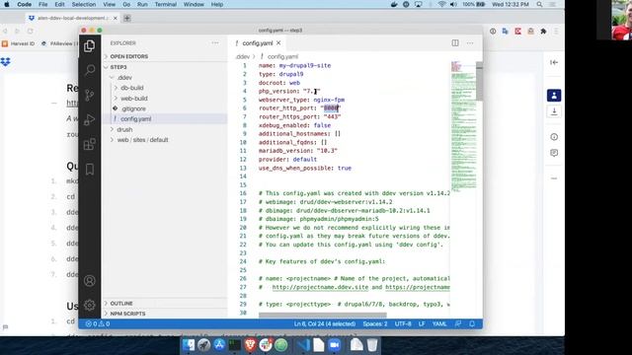The height and width of the screenshot is (355, 632).
Task: Open the Terminal menu
Action: (x=165, y=4)
